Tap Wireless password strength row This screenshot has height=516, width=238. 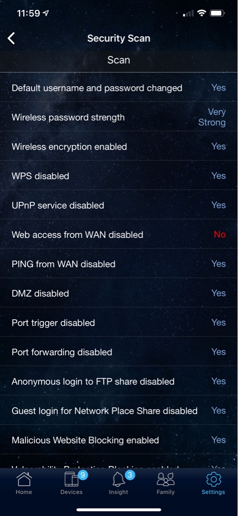point(118,117)
